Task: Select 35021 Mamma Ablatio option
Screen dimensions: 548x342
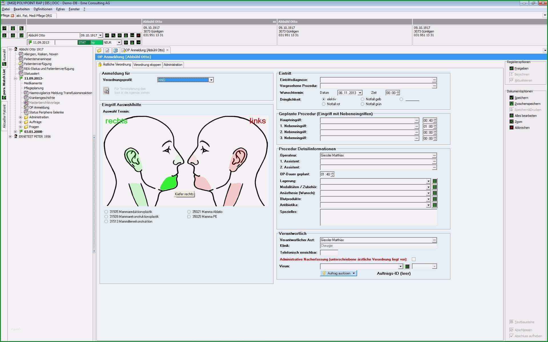Action: 189,212
